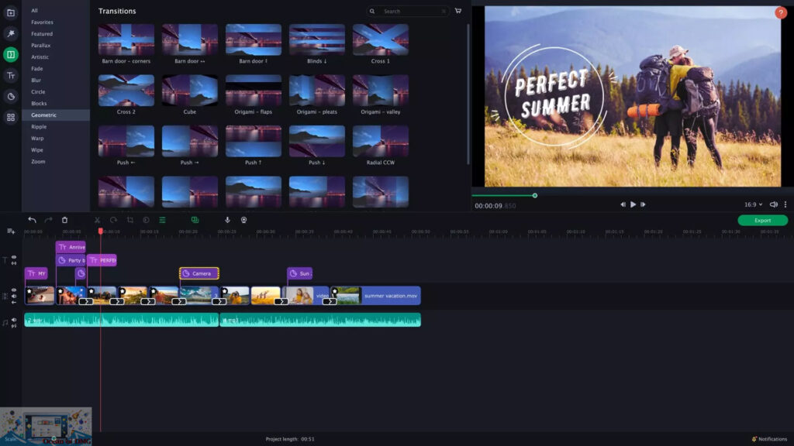Select the Geometric category
Image resolution: width=794 pixels, height=446 pixels.
tap(56, 115)
